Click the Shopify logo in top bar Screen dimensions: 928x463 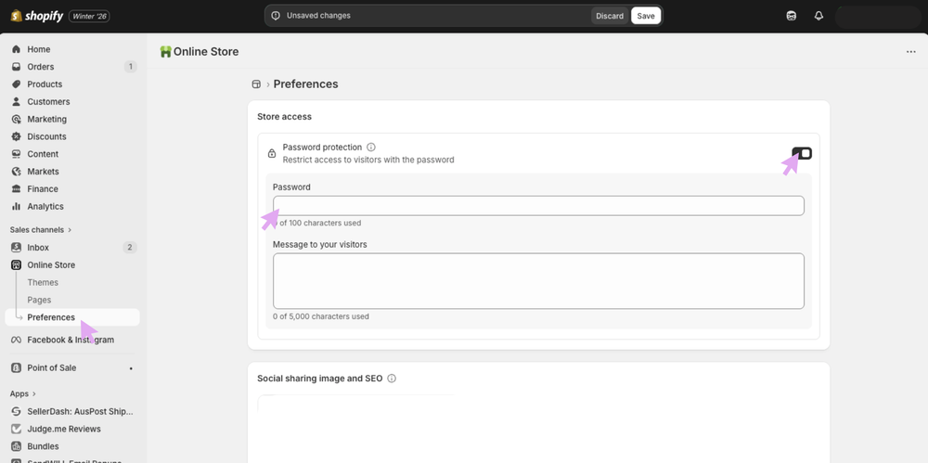tap(37, 16)
